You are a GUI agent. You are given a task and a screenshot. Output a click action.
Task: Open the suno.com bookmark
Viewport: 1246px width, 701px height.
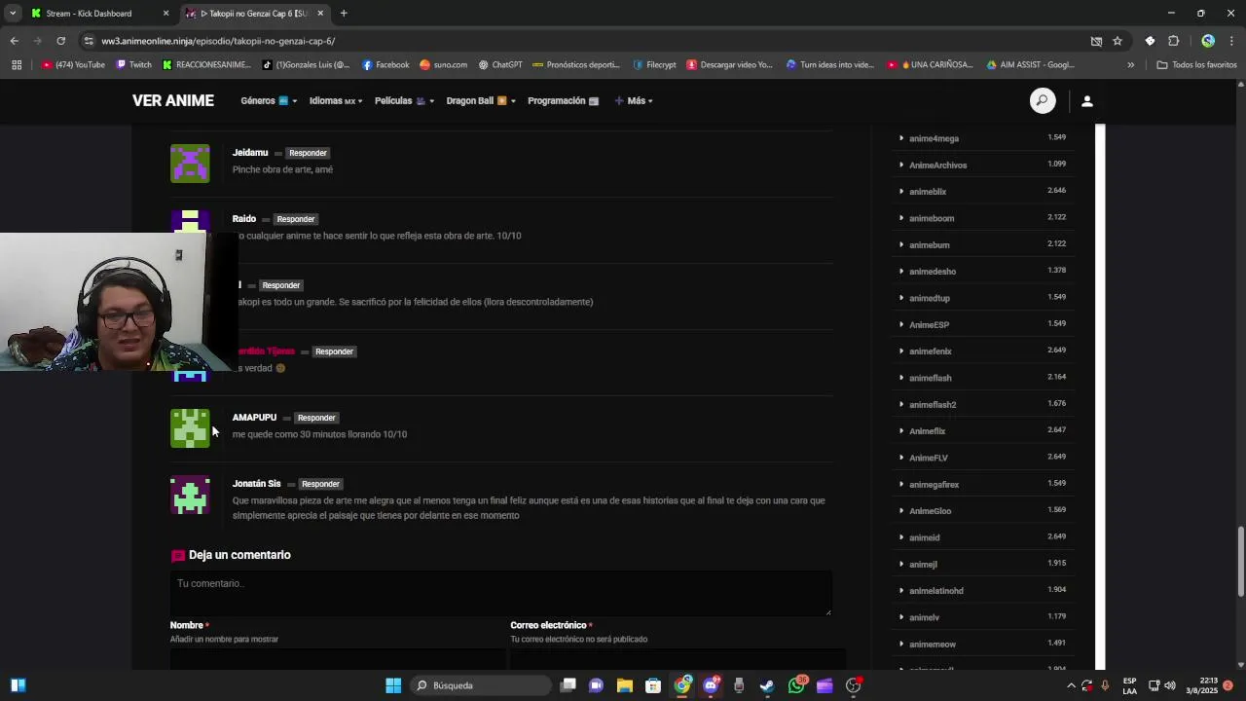pos(444,65)
